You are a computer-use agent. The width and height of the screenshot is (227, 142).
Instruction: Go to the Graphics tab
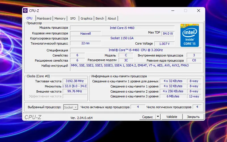pyautogui.click(x=87, y=18)
